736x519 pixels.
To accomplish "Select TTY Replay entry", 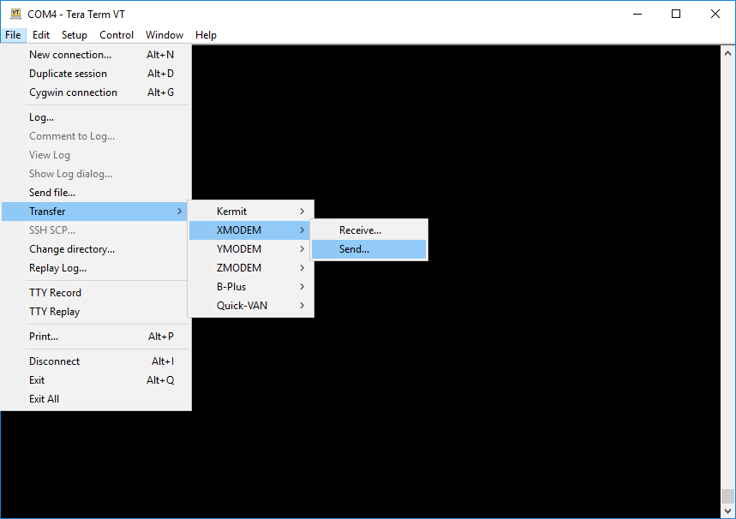I will click(x=96, y=312).
